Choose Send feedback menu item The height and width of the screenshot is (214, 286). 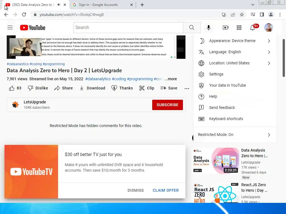coord(235,108)
